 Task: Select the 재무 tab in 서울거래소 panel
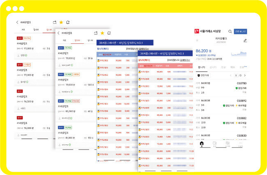(232, 67)
